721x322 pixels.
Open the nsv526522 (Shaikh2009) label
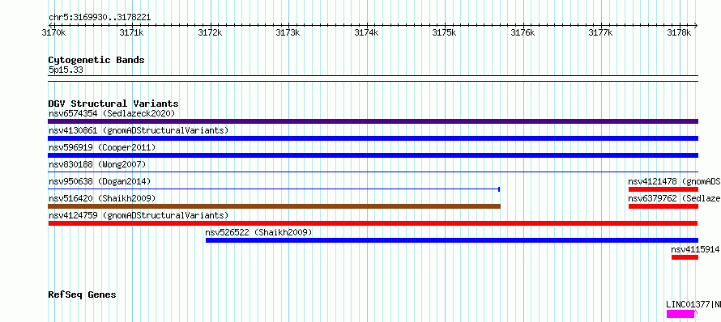point(259,232)
